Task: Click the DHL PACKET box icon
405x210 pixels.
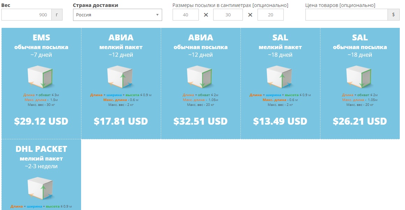Action: coord(41,188)
